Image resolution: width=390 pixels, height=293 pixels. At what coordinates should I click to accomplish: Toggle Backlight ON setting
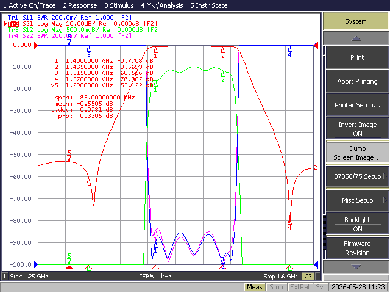[357, 224]
